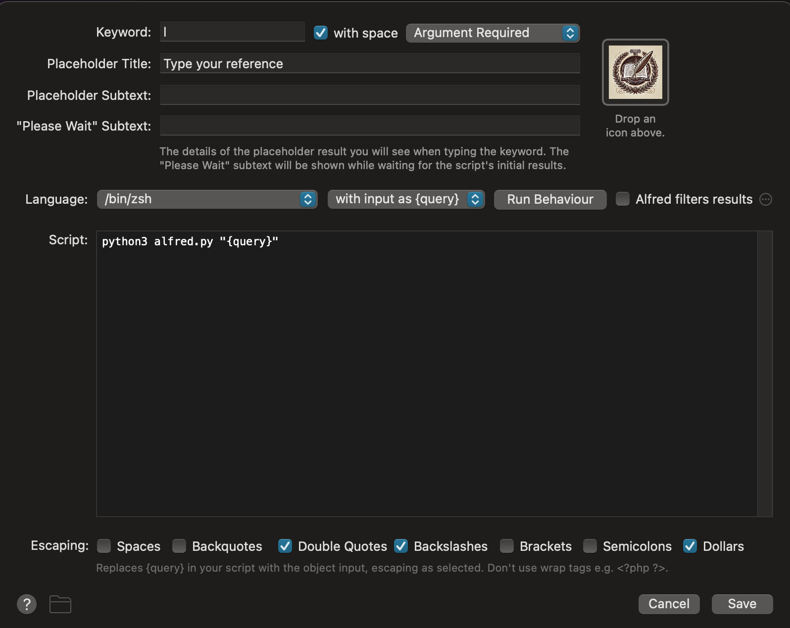The height and width of the screenshot is (628, 790).
Task: Open the Language /bin/zsh dropdown
Action: pos(207,199)
